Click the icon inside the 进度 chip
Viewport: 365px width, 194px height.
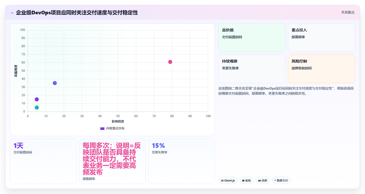pos(259,181)
